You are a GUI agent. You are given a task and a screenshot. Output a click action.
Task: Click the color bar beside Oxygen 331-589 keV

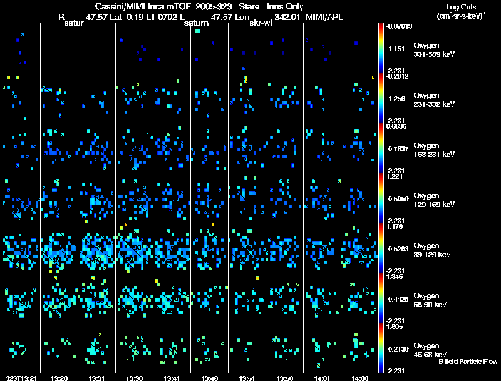point(381,48)
